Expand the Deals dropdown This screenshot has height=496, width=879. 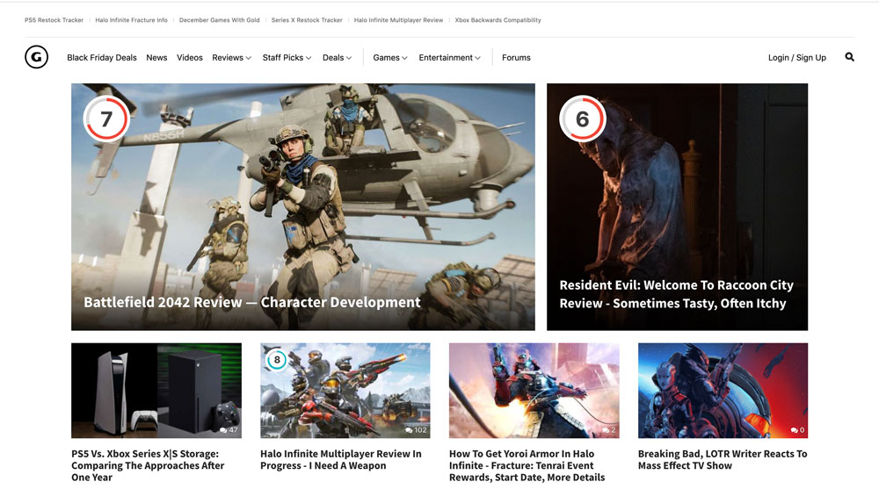pyautogui.click(x=337, y=58)
